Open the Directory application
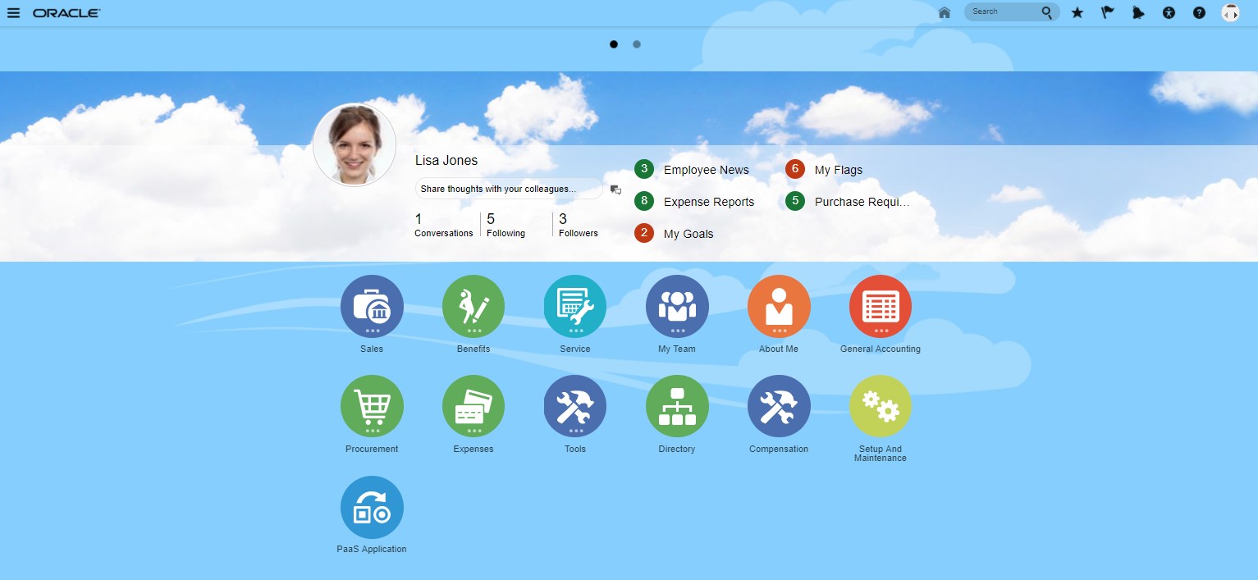The width and height of the screenshot is (1258, 580). tap(676, 406)
